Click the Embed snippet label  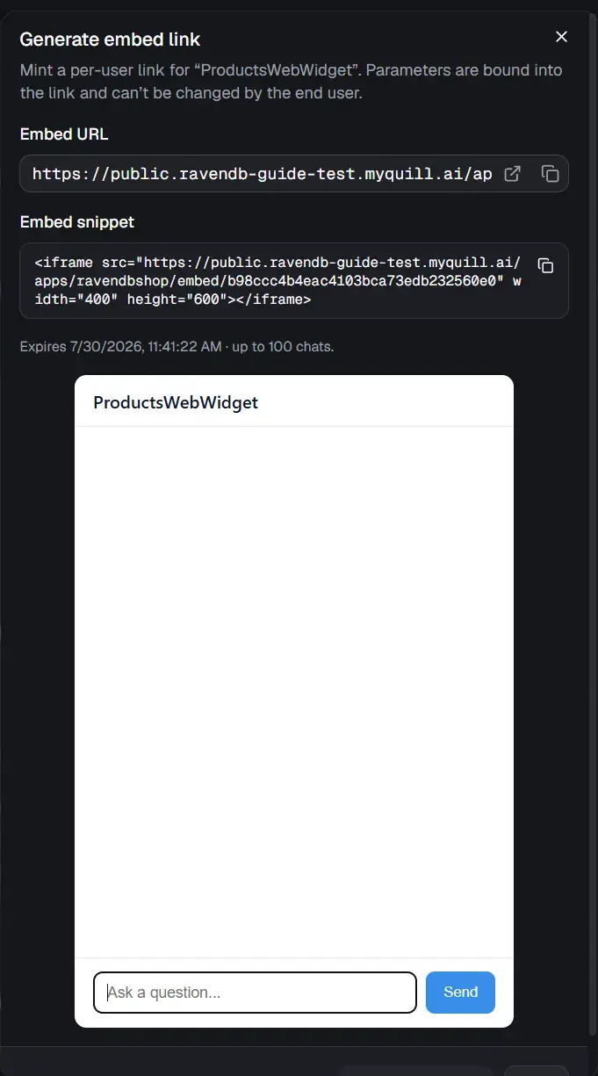tap(77, 222)
